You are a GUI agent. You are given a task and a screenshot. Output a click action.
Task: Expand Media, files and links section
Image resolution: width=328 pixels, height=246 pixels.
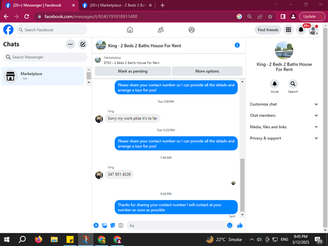tap(284, 127)
